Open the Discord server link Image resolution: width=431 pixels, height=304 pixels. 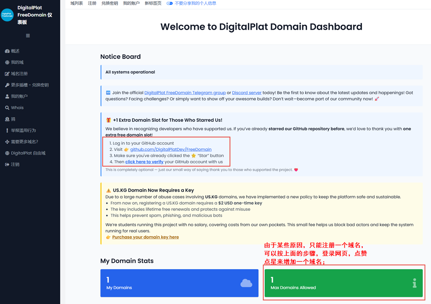point(247,93)
